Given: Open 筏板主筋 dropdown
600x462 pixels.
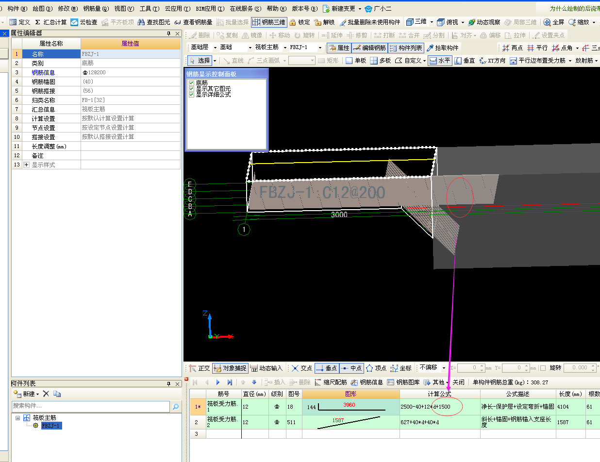Looking at the screenshot, I should coord(284,48).
